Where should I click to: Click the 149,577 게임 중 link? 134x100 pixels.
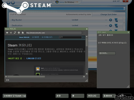(x=15, y=58)
